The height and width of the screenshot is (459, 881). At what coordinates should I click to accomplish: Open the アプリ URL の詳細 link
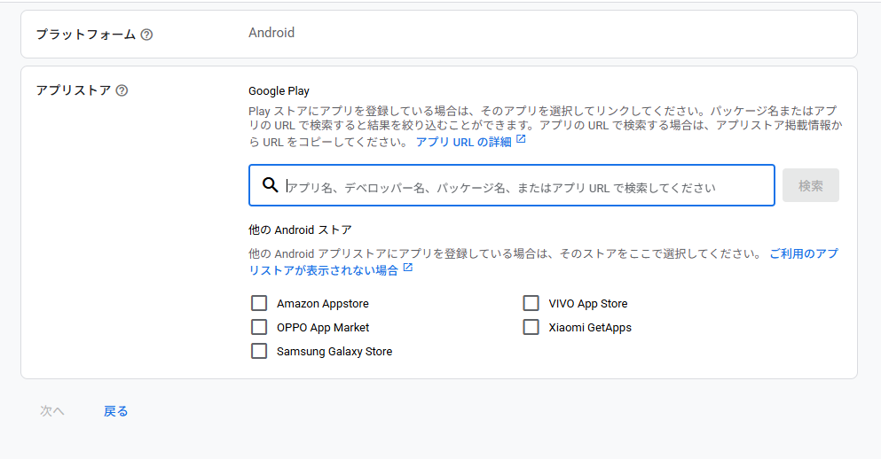[463, 142]
